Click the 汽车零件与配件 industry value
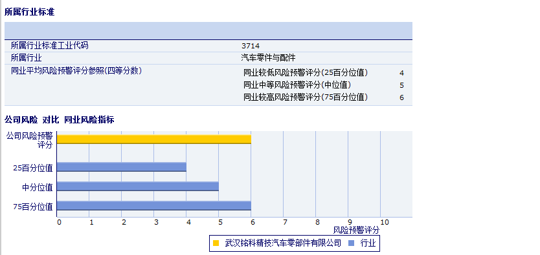Screen dimensions: 540x255 (268, 57)
